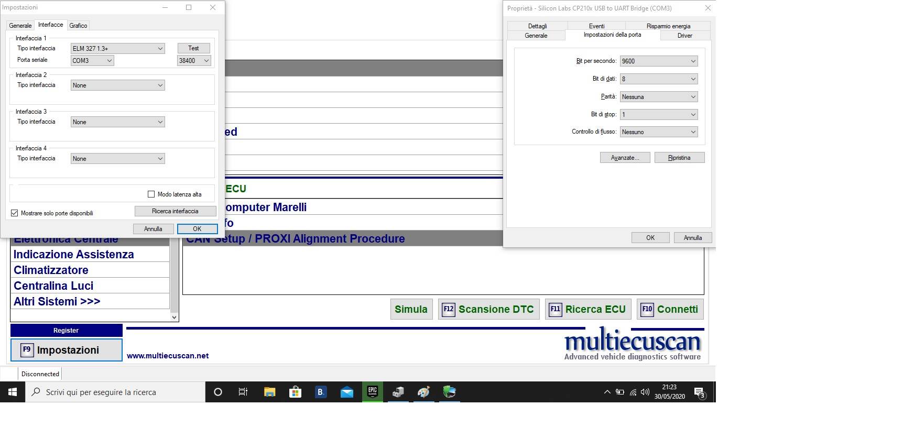This screenshot has height=427, width=903.
Task: Open Generale tab in the Proprietà window
Action: pos(536,36)
